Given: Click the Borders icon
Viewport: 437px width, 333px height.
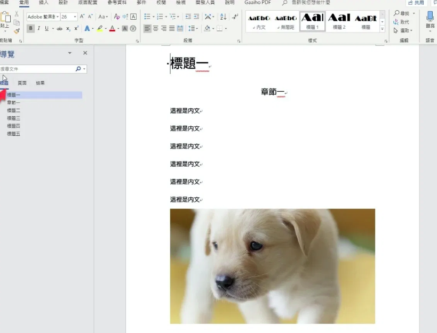Looking at the screenshot, I should coord(220,28).
